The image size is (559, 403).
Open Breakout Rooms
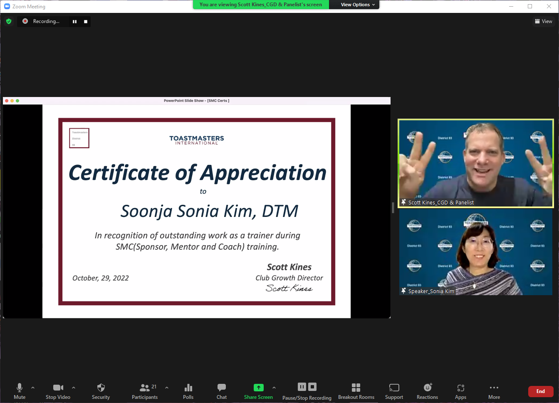[356, 391]
